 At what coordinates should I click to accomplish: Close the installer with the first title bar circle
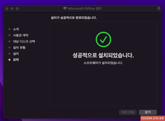point(7,9)
